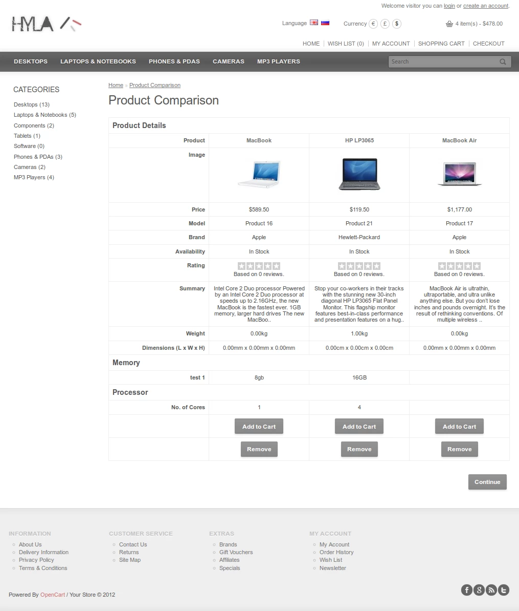Viewport: 519px width, 611px height.
Task: Open Phones & PDAs (3) category
Action: pyautogui.click(x=38, y=157)
